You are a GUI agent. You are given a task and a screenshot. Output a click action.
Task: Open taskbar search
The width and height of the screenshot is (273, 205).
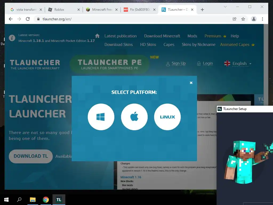pos(19,200)
